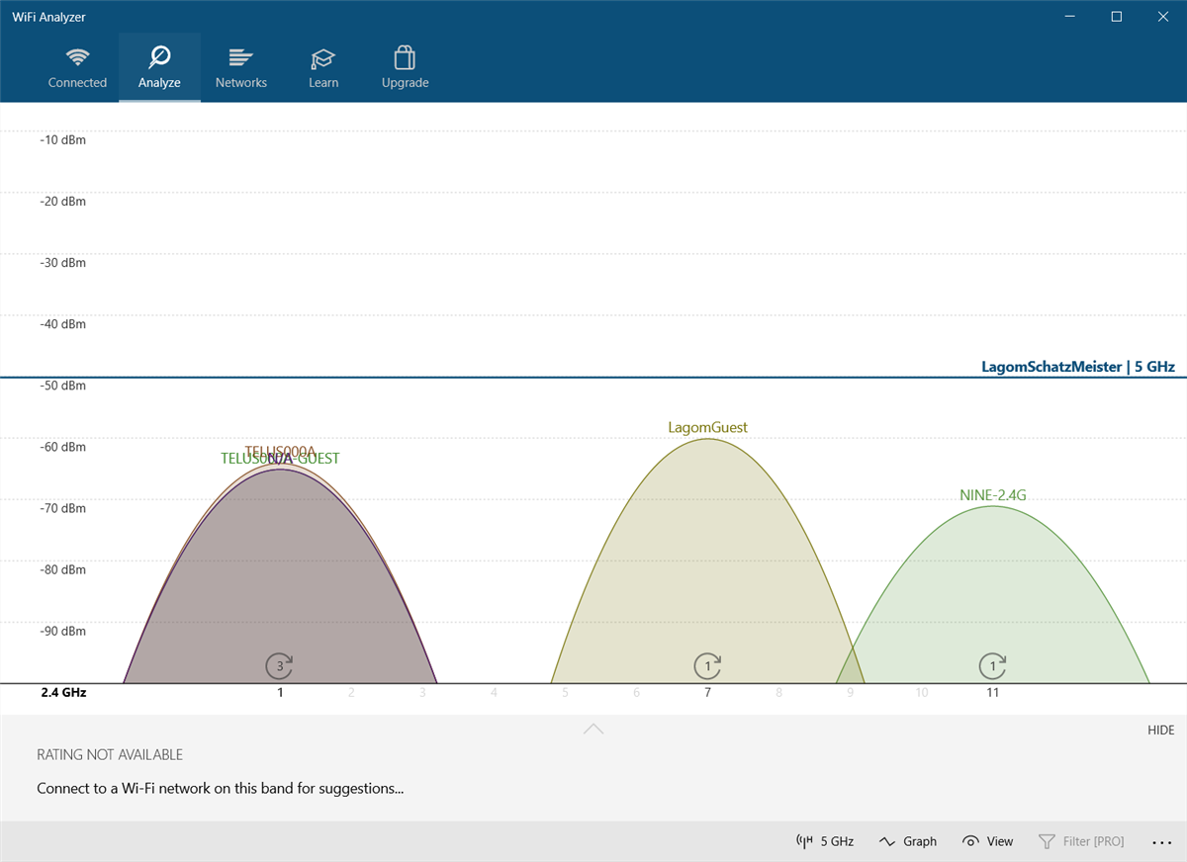Open Upgrade via the shopping bag icon
This screenshot has height=862, width=1187.
pos(405,57)
